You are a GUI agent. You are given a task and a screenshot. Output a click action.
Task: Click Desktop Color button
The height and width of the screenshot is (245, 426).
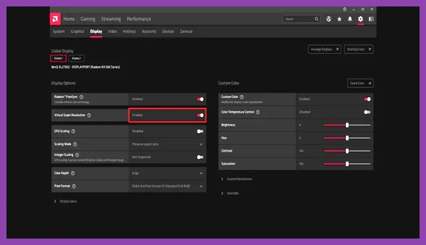click(359, 49)
